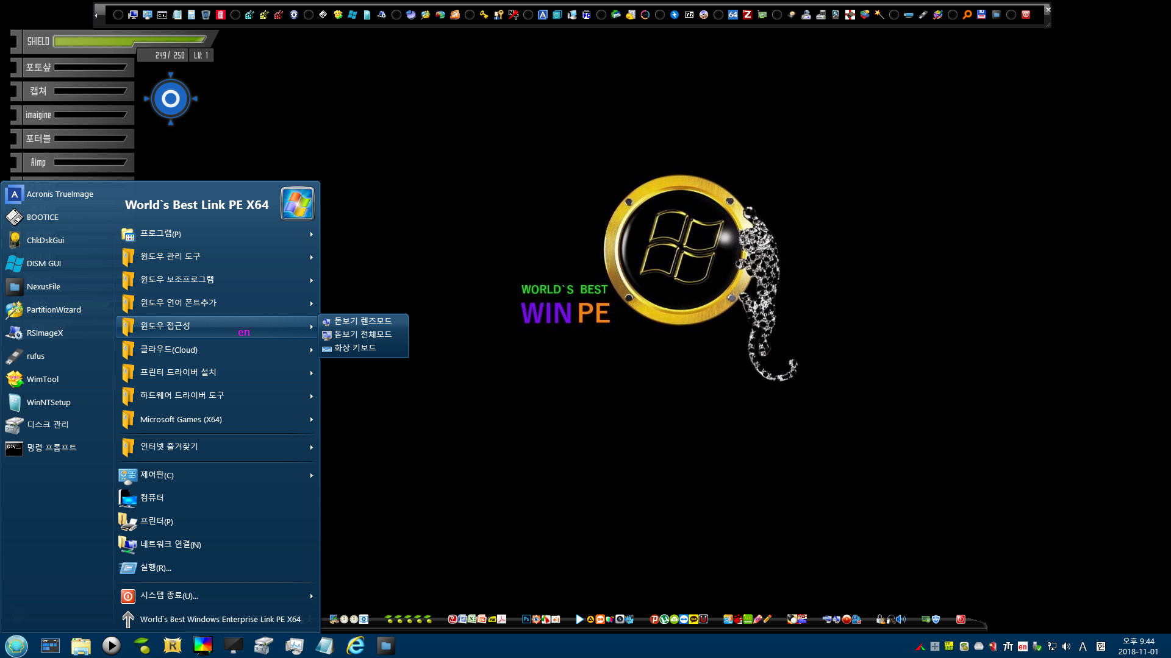1171x658 pixels.
Task: Open 디스크 관리 disk management
Action: click(58, 425)
